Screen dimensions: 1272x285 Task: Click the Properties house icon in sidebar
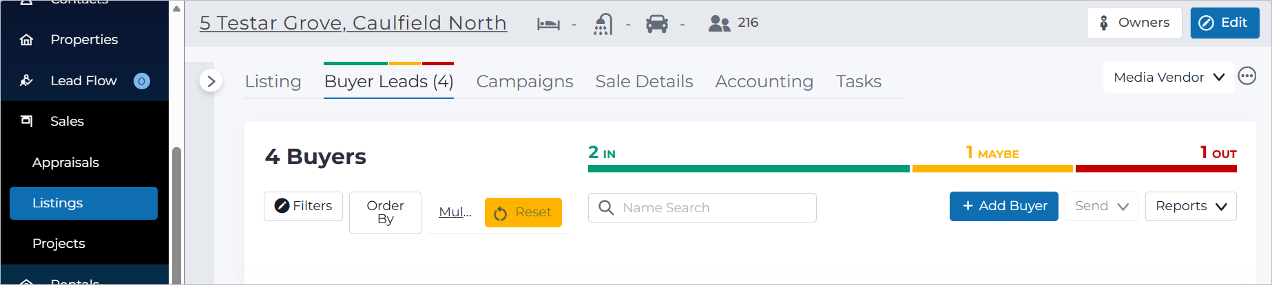point(26,40)
